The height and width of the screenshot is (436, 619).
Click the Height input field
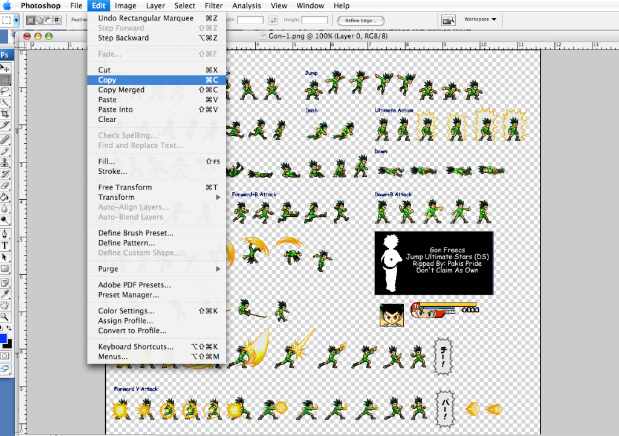[x=314, y=20]
